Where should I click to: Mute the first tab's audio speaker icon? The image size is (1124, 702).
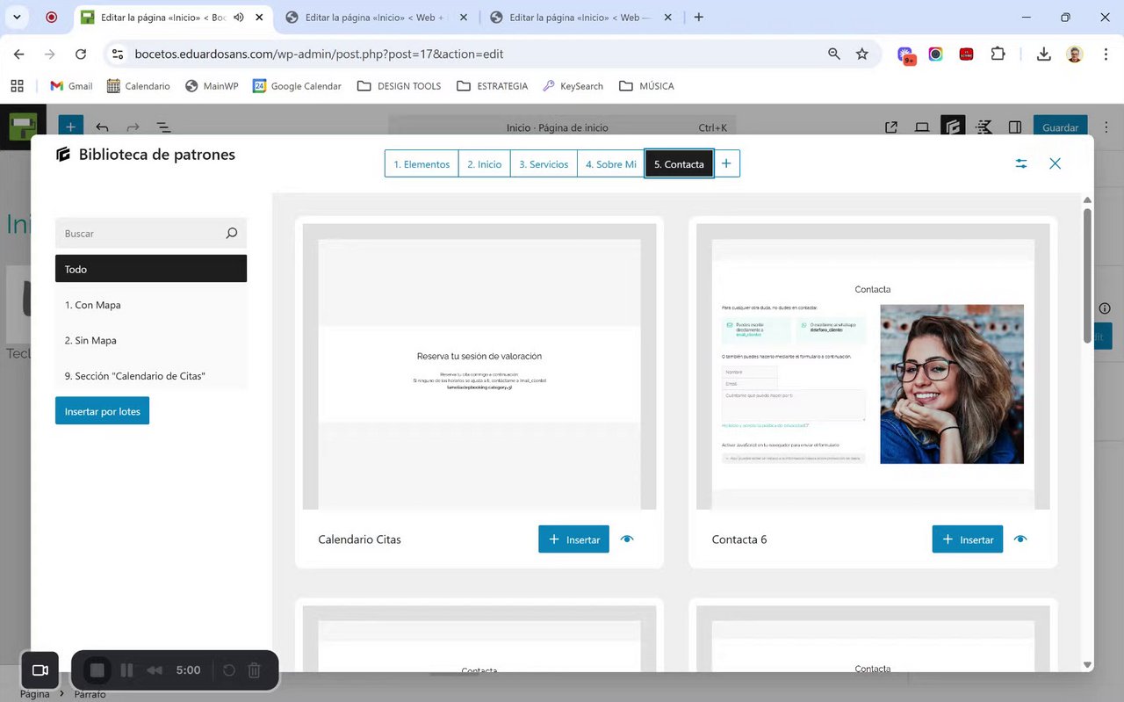tap(239, 17)
